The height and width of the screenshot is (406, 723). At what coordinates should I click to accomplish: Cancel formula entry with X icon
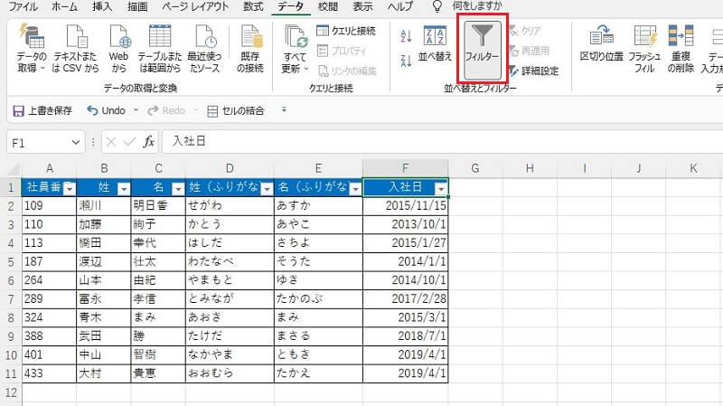(x=110, y=142)
